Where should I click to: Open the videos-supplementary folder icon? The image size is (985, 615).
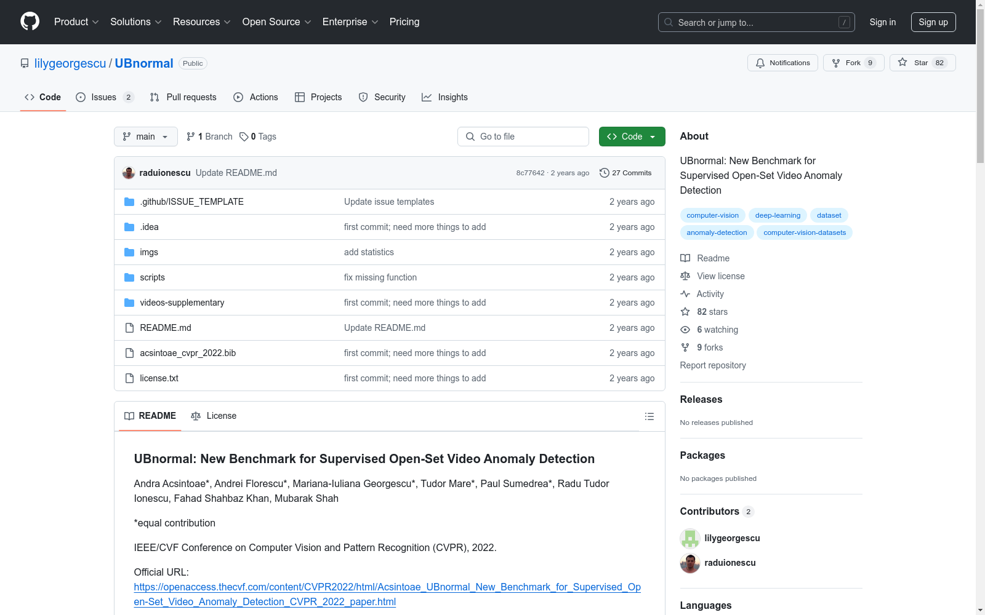(129, 303)
